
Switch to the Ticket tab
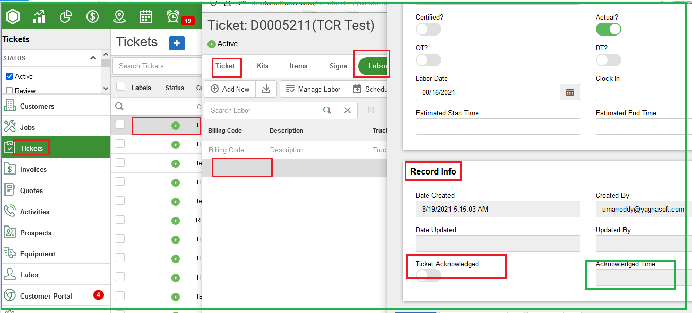click(x=225, y=66)
